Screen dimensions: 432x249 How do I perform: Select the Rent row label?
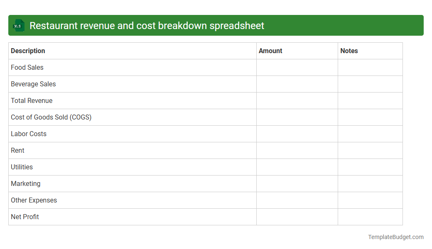tap(17, 150)
